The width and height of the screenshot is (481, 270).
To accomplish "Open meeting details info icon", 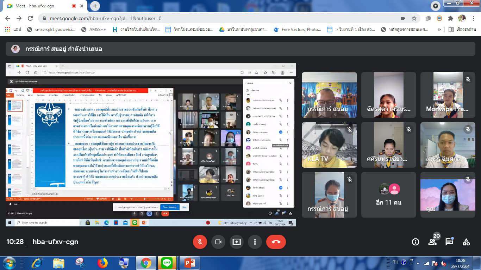I will [416, 242].
